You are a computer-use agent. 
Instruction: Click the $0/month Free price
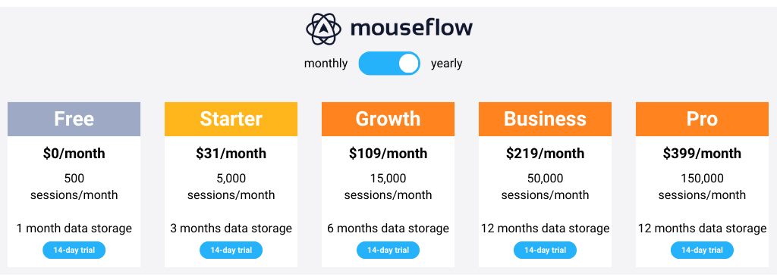click(74, 154)
